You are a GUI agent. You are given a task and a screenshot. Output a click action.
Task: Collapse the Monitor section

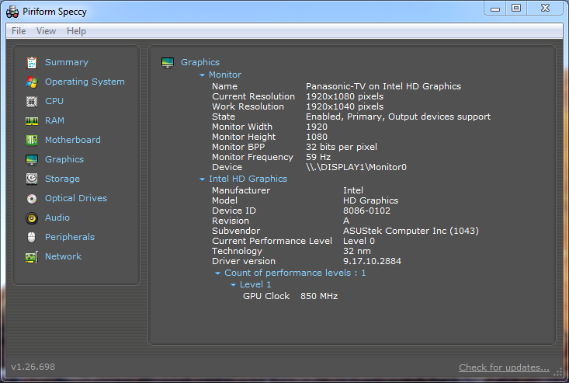point(203,75)
